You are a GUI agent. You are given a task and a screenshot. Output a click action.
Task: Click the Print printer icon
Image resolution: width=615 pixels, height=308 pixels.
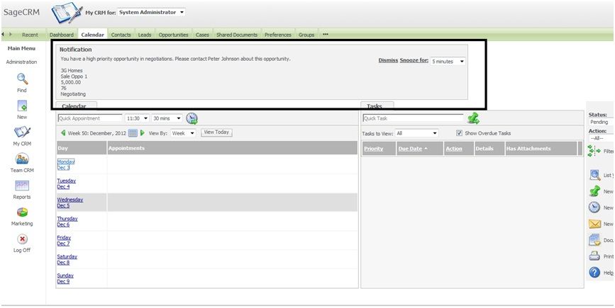[594, 256]
